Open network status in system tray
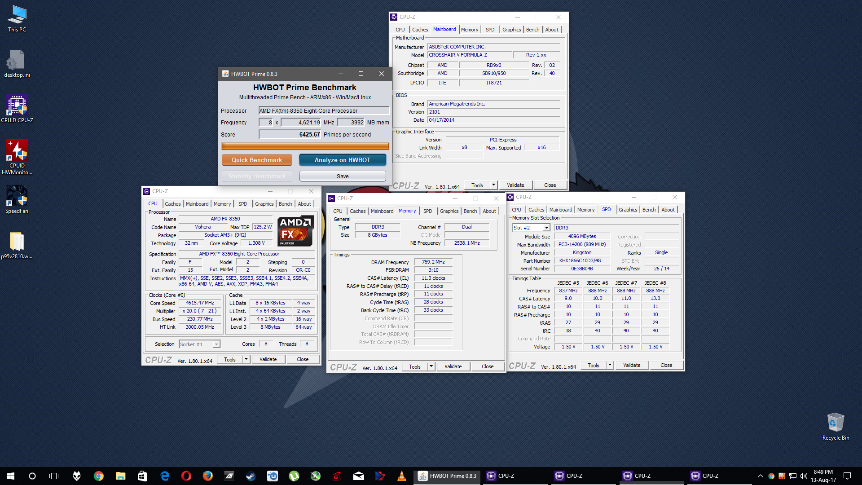The height and width of the screenshot is (485, 862). (x=793, y=476)
